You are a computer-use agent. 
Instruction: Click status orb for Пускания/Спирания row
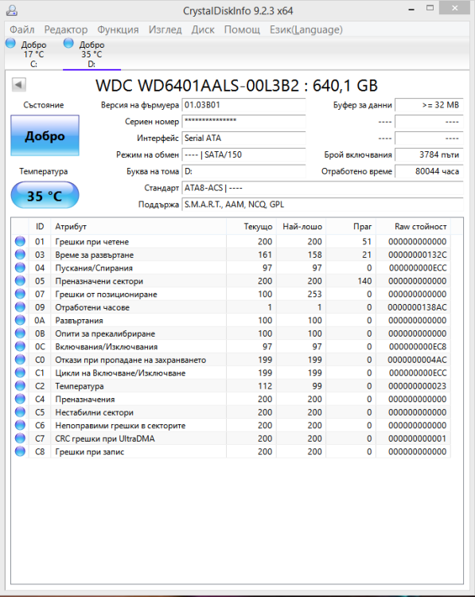tap(20, 267)
